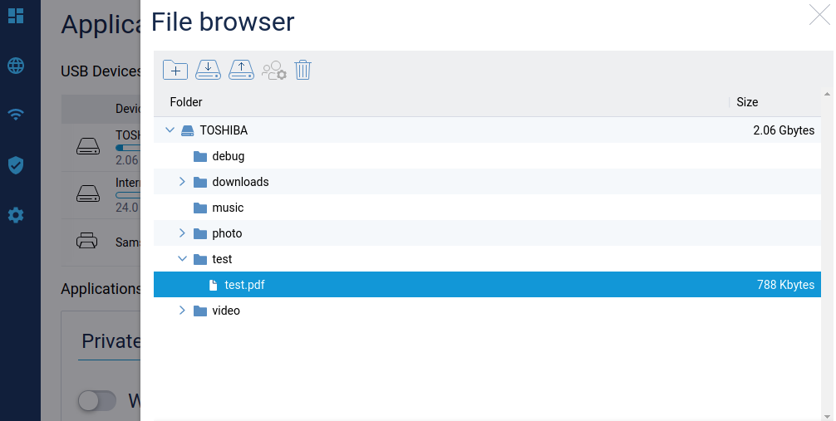Open the settings gear in sidebar
This screenshot has height=421, width=836.
[x=16, y=215]
